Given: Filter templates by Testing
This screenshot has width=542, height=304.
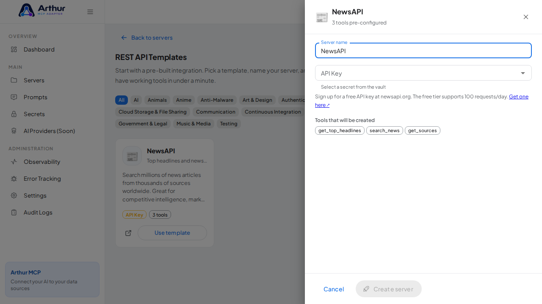Looking at the screenshot, I should point(229,124).
